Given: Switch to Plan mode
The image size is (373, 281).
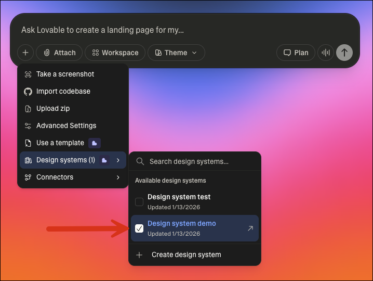Looking at the screenshot, I should click(296, 53).
